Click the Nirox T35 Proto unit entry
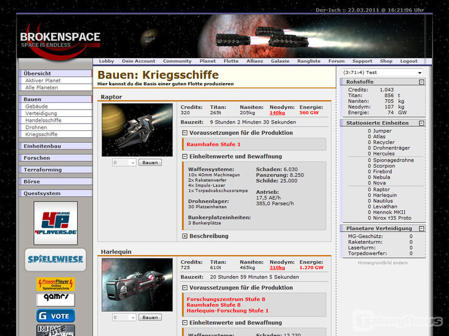 coord(392,218)
